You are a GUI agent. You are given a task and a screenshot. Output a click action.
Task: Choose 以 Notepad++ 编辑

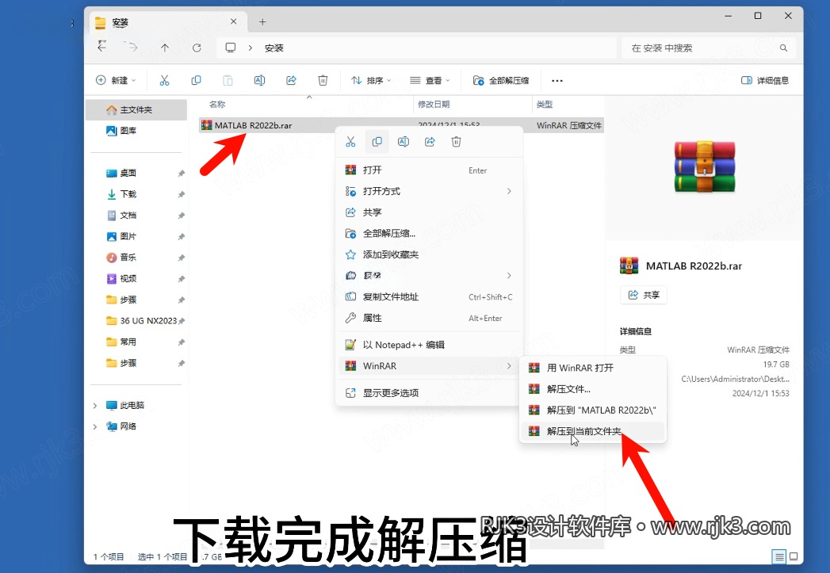[430, 345]
